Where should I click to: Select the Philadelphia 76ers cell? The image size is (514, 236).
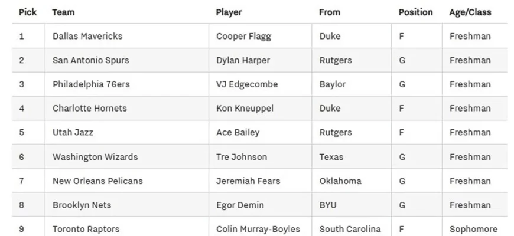[x=91, y=84]
